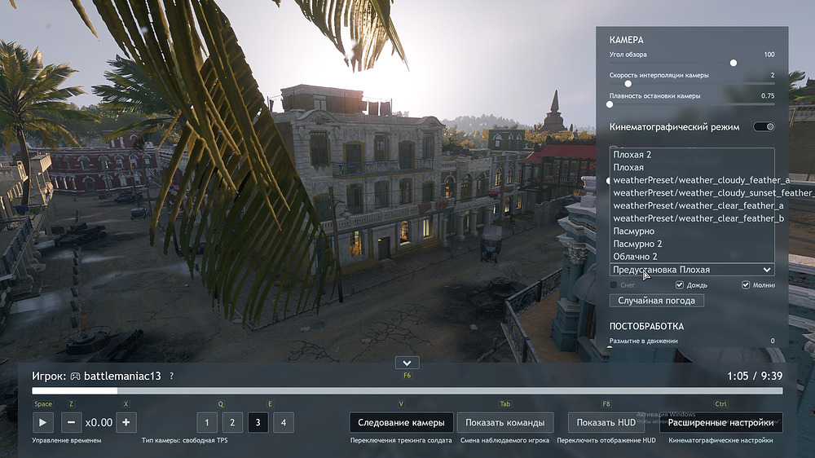This screenshot has height=458, width=815.
Task: Click the replay timeline progress bar
Action: [x=407, y=391]
